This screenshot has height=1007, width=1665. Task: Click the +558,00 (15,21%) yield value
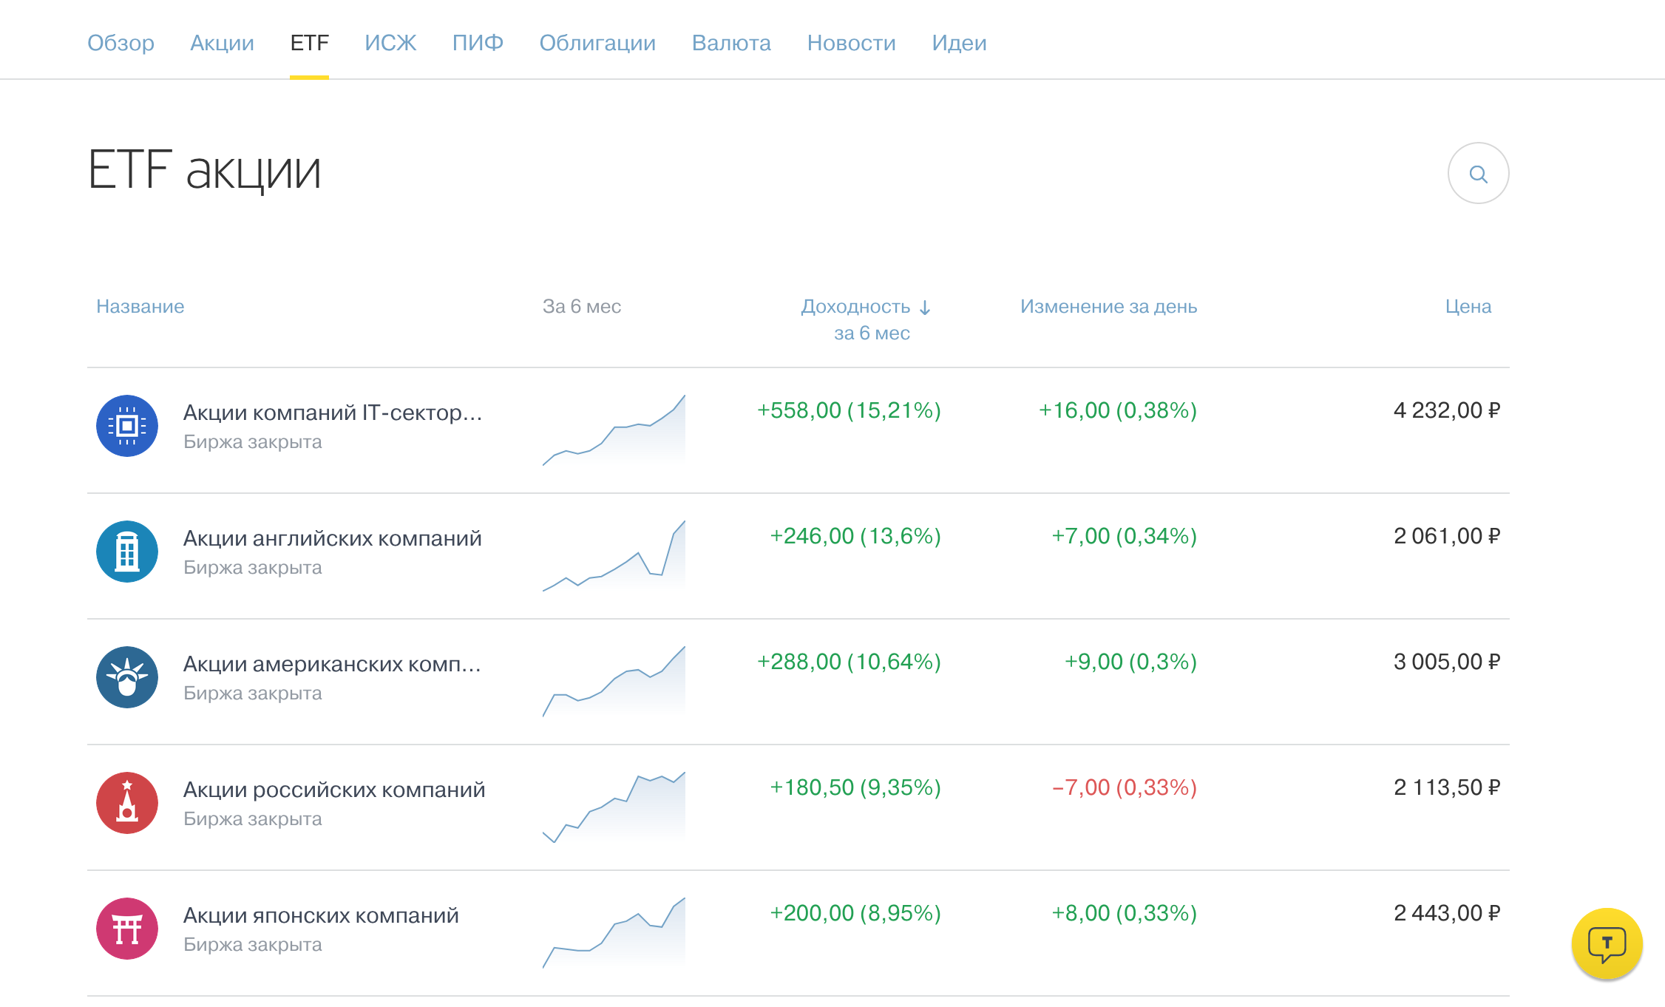(849, 410)
